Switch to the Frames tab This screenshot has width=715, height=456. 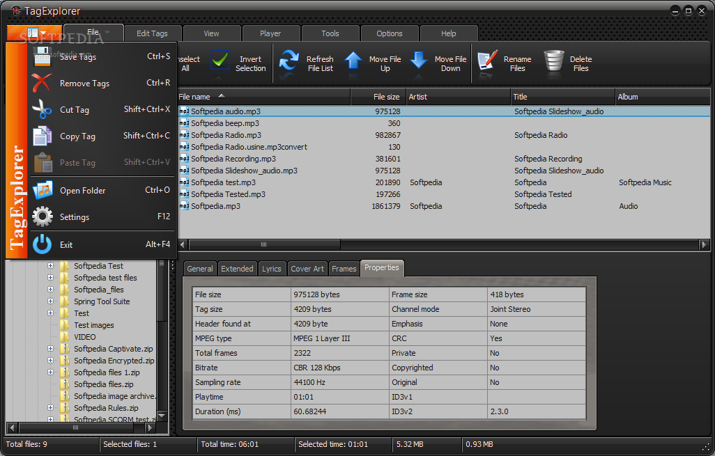pyautogui.click(x=344, y=269)
